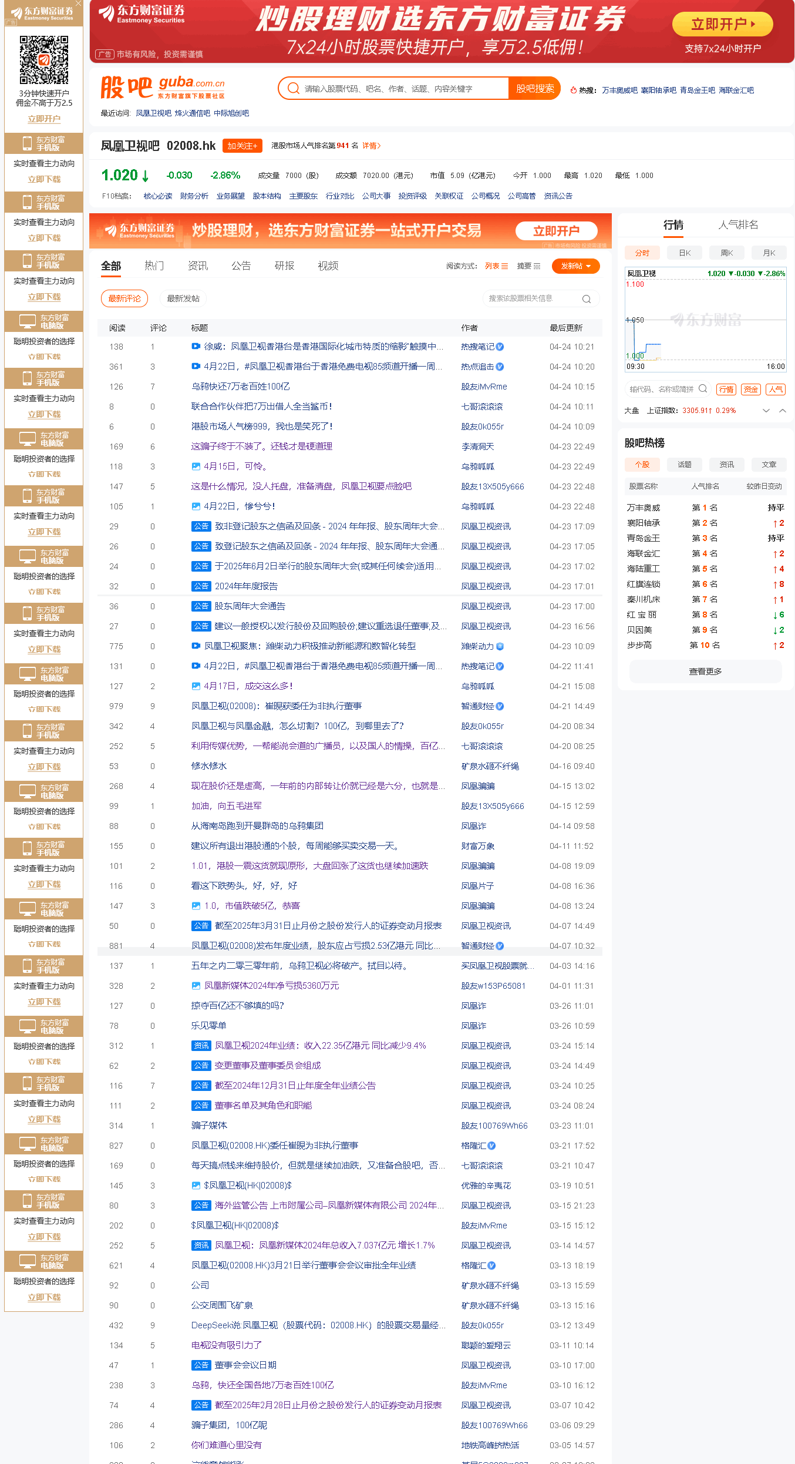Open the 发新帖 dropdown
The width and height of the screenshot is (795, 1464).
575,266
